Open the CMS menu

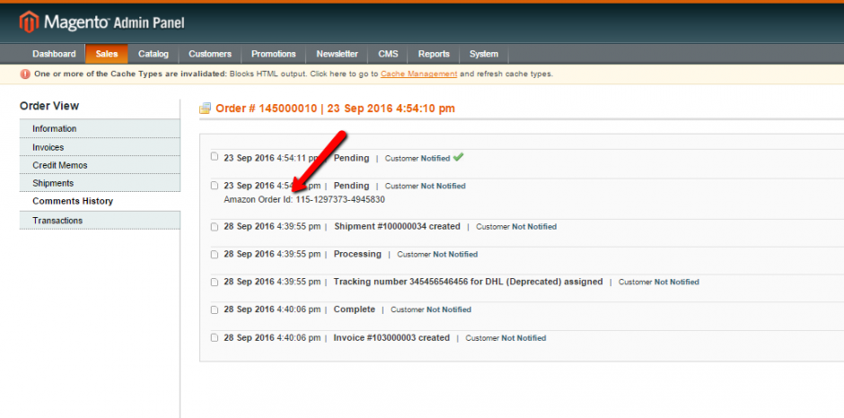click(x=388, y=54)
